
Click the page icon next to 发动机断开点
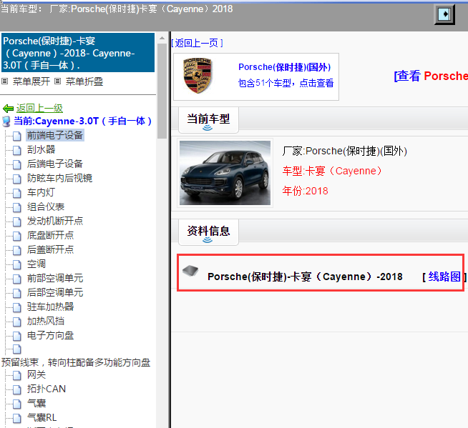17,222
